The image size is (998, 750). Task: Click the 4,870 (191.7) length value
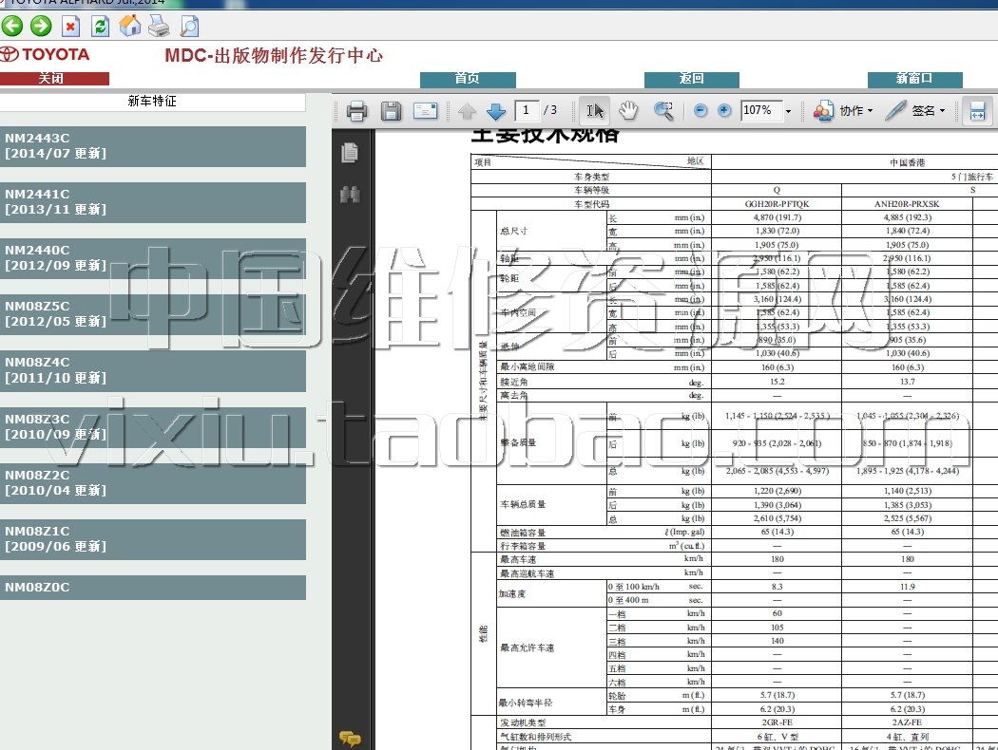pos(777,218)
